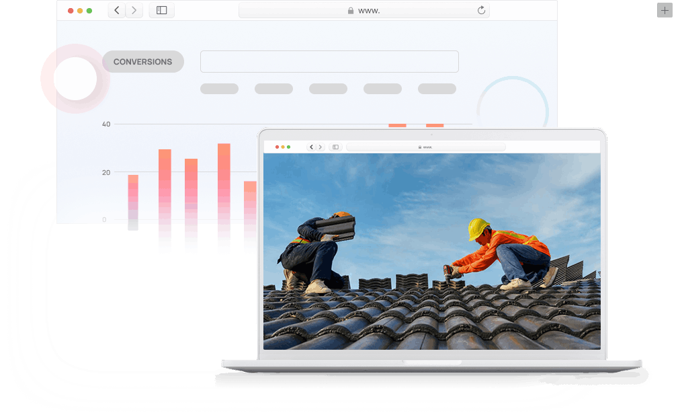Viewport: 680px width, 419px height.
Task: Focus the empty field beside CONVERSIONS
Action: 329,61
